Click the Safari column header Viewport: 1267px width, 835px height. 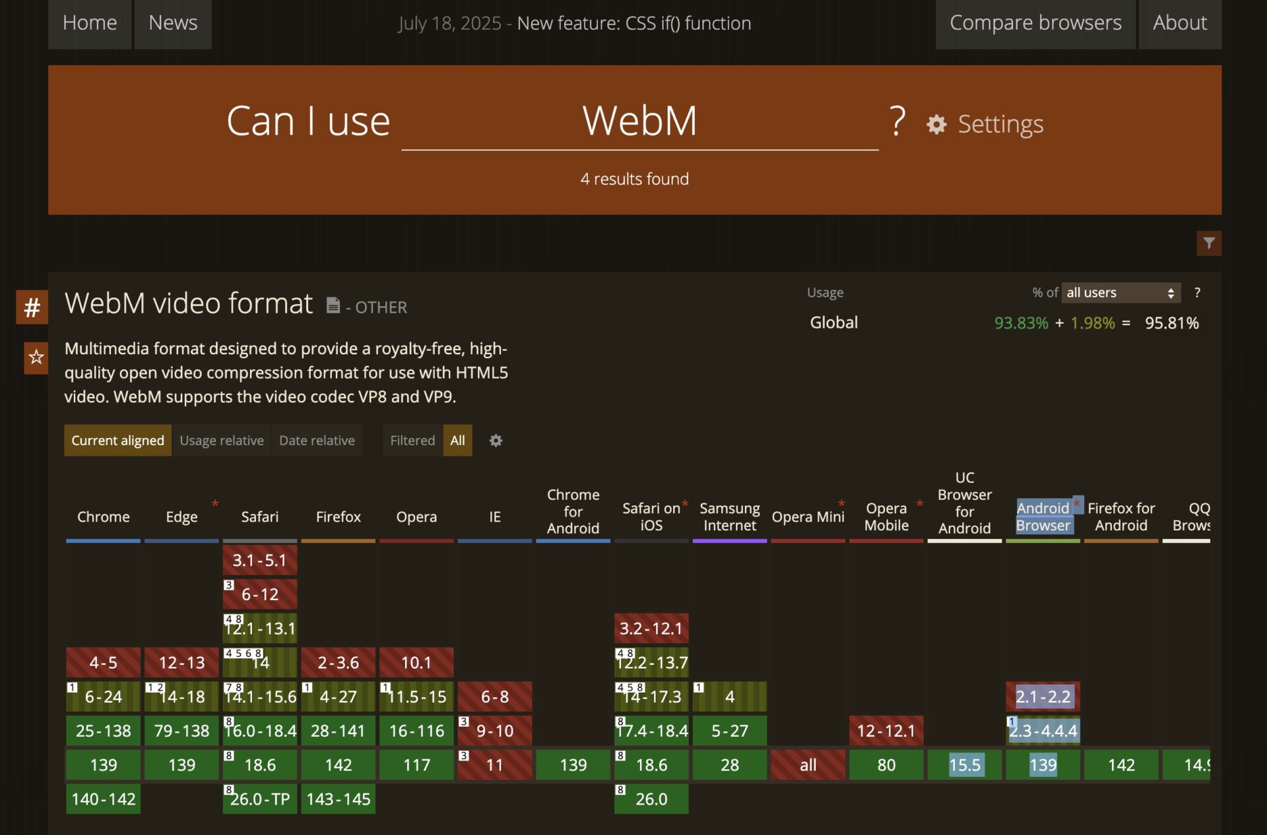(260, 517)
